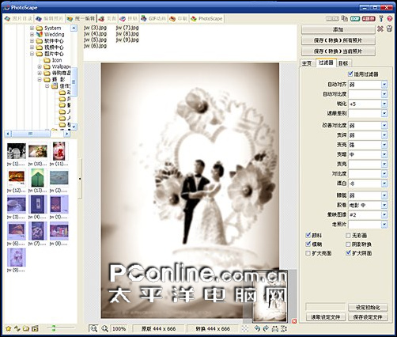397x337 pixels.
Task: Select the 统一编辑 batch editor tab
Action: [x=81, y=19]
